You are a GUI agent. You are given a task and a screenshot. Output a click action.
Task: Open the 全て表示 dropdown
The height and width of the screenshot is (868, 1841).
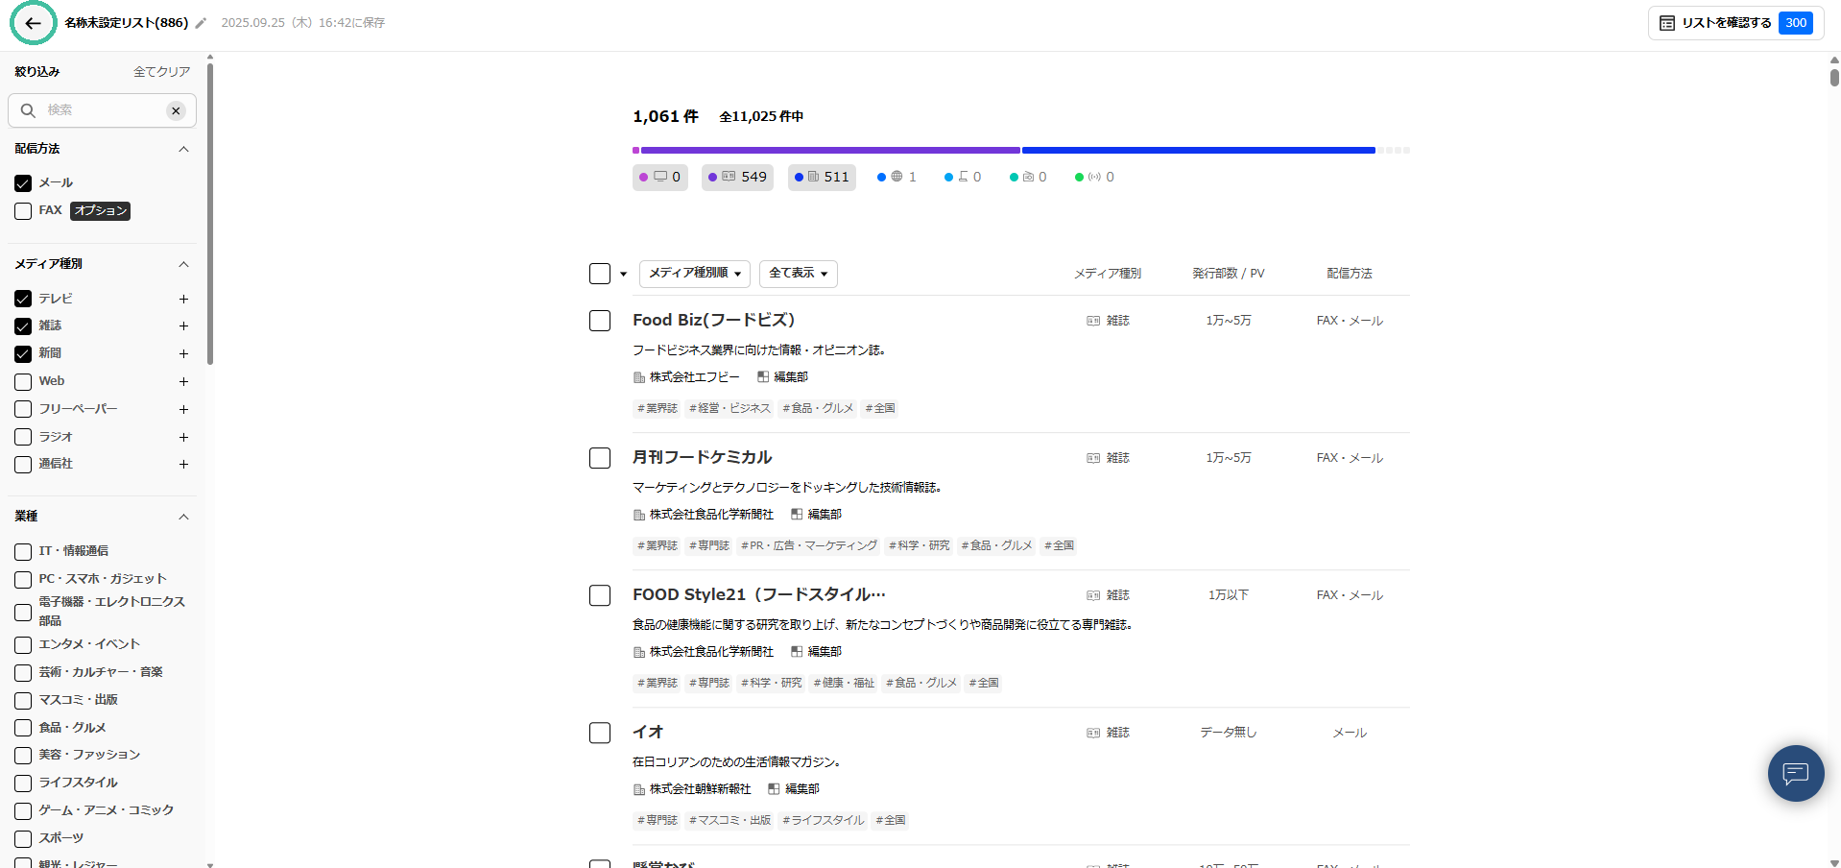coord(798,274)
